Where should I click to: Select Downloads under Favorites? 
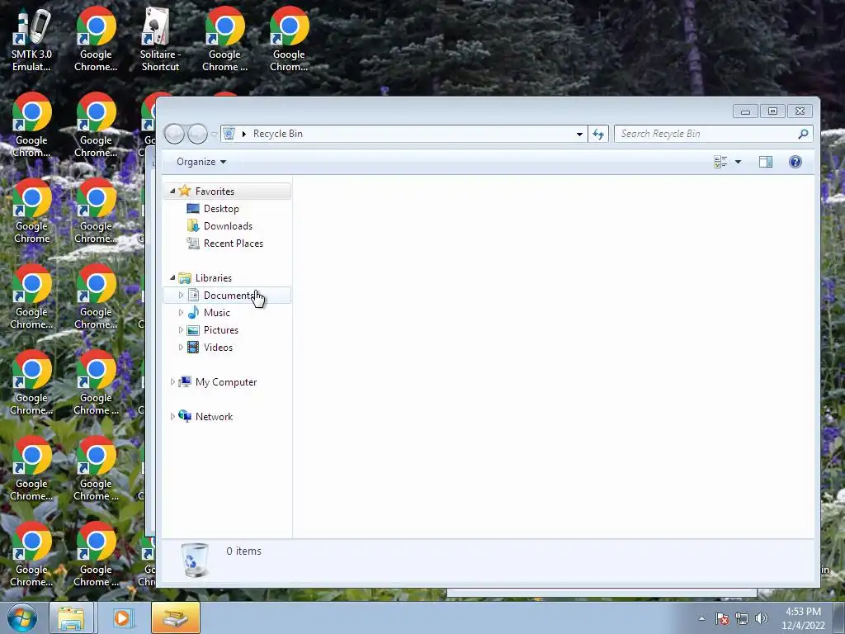click(x=228, y=226)
